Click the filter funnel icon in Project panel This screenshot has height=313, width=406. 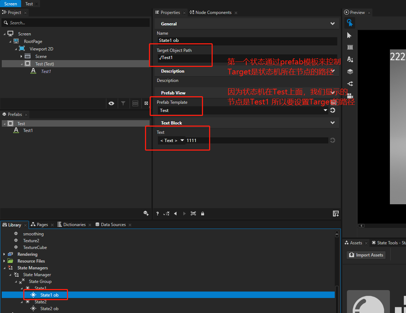pos(123,103)
